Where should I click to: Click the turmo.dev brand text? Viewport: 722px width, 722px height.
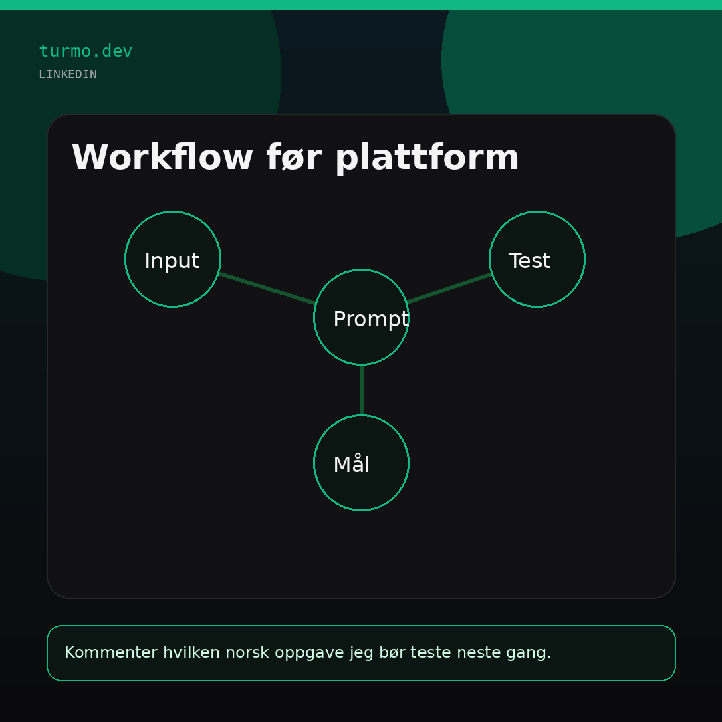click(86, 51)
